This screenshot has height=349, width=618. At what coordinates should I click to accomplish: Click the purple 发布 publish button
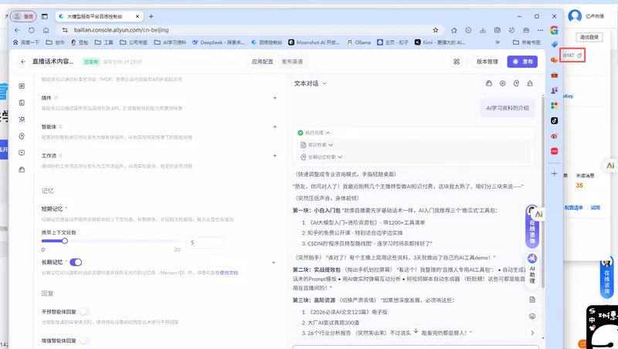pos(522,62)
